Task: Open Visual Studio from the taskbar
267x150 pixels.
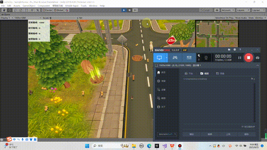Action: click(x=164, y=146)
